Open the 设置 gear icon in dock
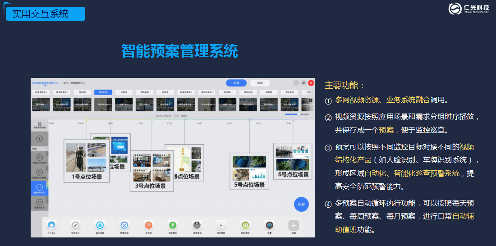The width and height of the screenshot is (496, 246). (x=270, y=225)
